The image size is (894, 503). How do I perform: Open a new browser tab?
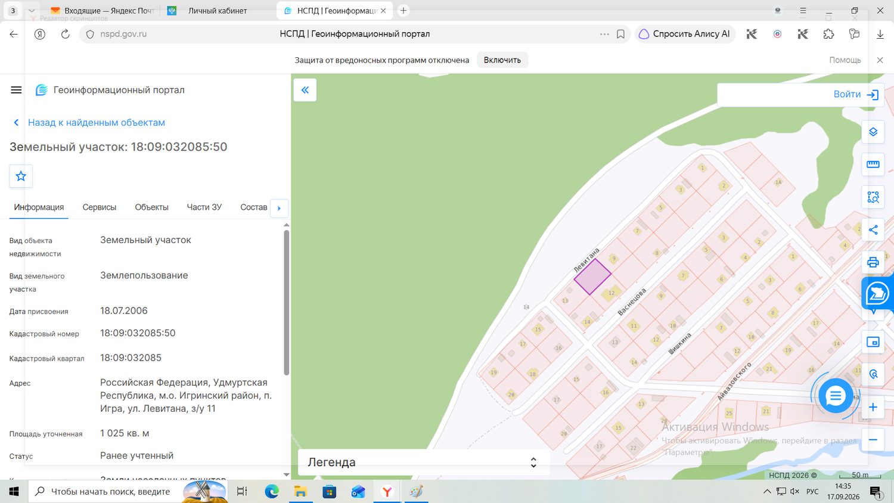coord(403,11)
